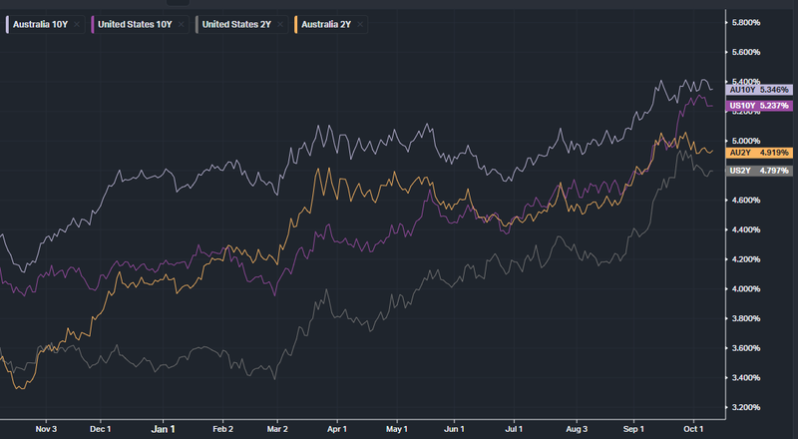Click the 3.400% y-axis label
This screenshot has height=439, width=798.
point(745,377)
